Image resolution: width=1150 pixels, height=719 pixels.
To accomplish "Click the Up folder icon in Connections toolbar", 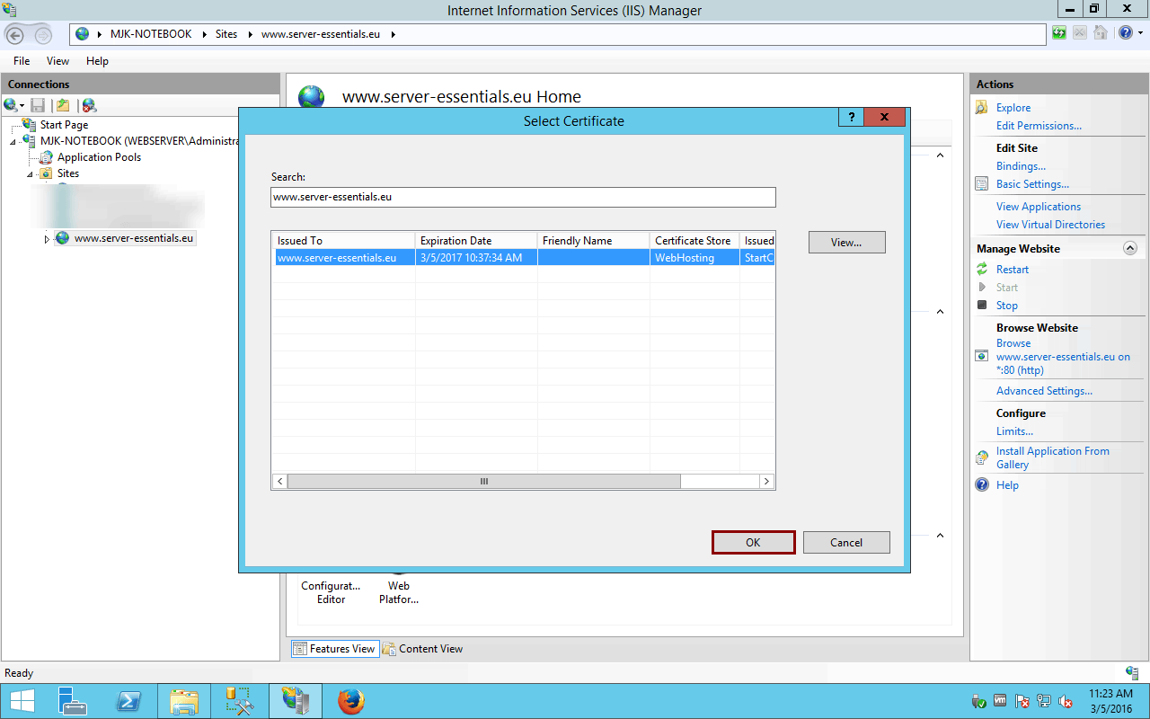I will point(63,105).
